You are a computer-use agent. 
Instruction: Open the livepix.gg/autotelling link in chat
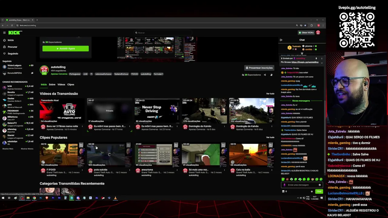coord(305,62)
